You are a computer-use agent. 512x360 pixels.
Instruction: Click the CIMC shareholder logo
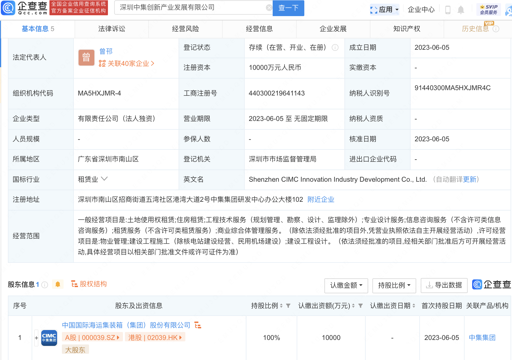click(49, 338)
